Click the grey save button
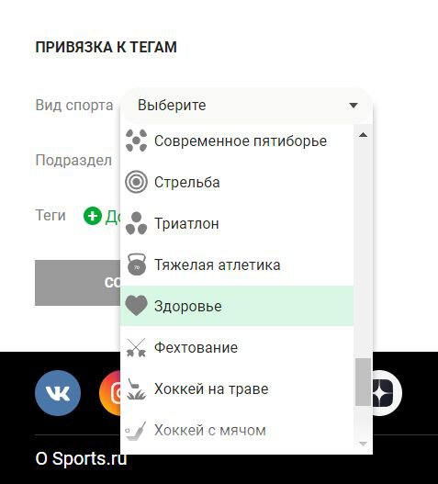 click(x=78, y=283)
